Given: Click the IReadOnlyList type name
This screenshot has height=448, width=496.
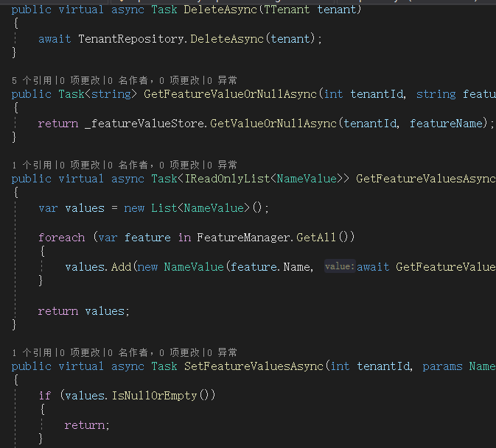Looking at the screenshot, I should click(x=227, y=179).
